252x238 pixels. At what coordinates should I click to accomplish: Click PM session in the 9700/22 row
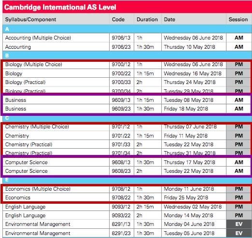pos(239,73)
